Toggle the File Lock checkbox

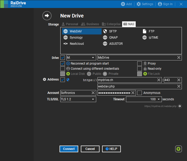pos(140,74)
